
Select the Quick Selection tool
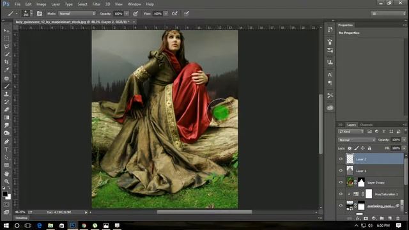(x=6, y=54)
